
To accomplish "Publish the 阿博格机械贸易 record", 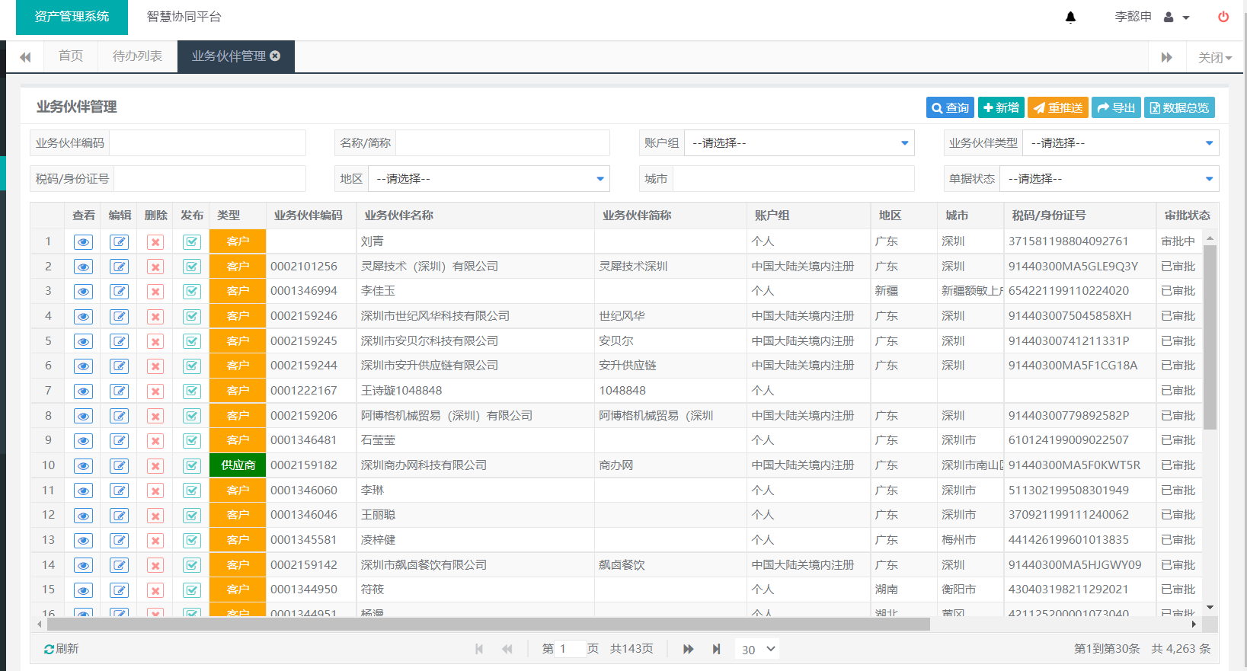I will (x=192, y=416).
